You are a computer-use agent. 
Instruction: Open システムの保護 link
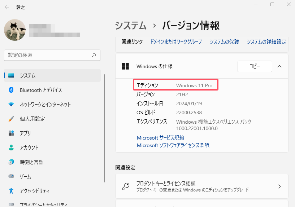[x=224, y=41]
